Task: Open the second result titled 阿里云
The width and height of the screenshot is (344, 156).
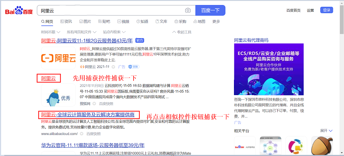Action: point(49,78)
